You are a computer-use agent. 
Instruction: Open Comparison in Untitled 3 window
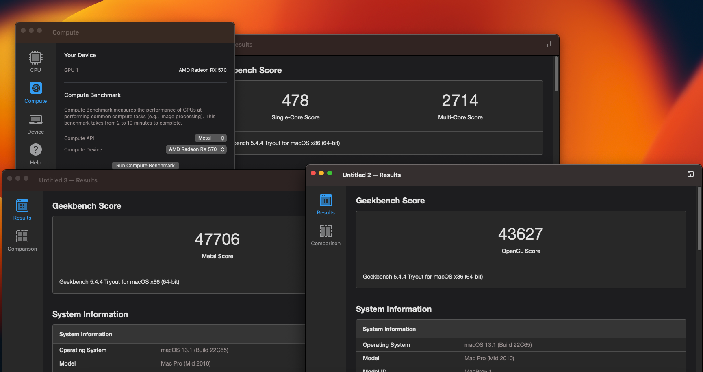point(22,240)
